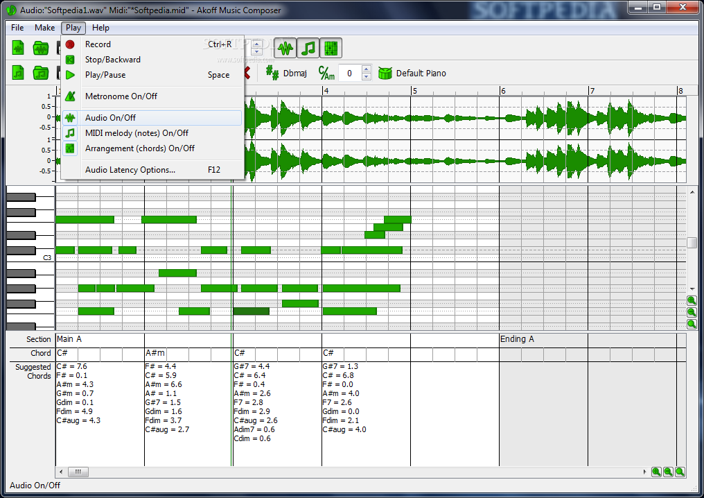Decrease the transpose value stepper
Viewport: 704px width, 498px height.
pyautogui.click(x=367, y=77)
